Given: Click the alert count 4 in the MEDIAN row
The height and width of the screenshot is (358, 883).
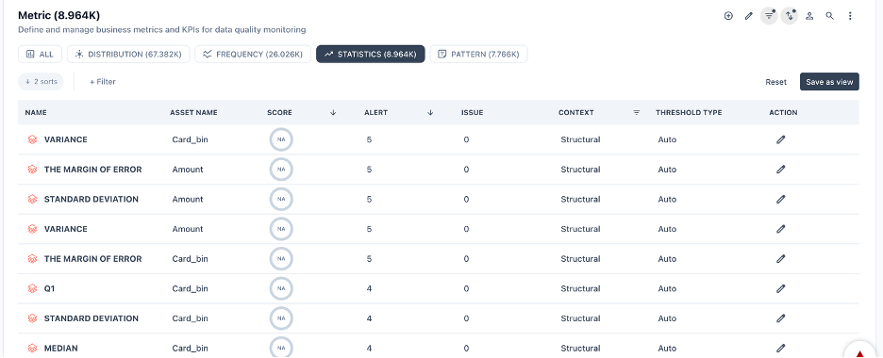Looking at the screenshot, I should pos(369,348).
